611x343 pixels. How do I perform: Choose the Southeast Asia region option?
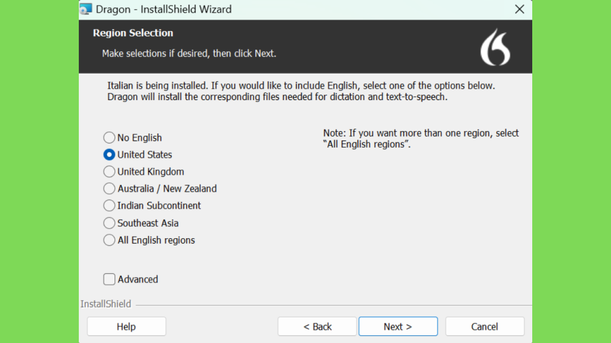109,223
